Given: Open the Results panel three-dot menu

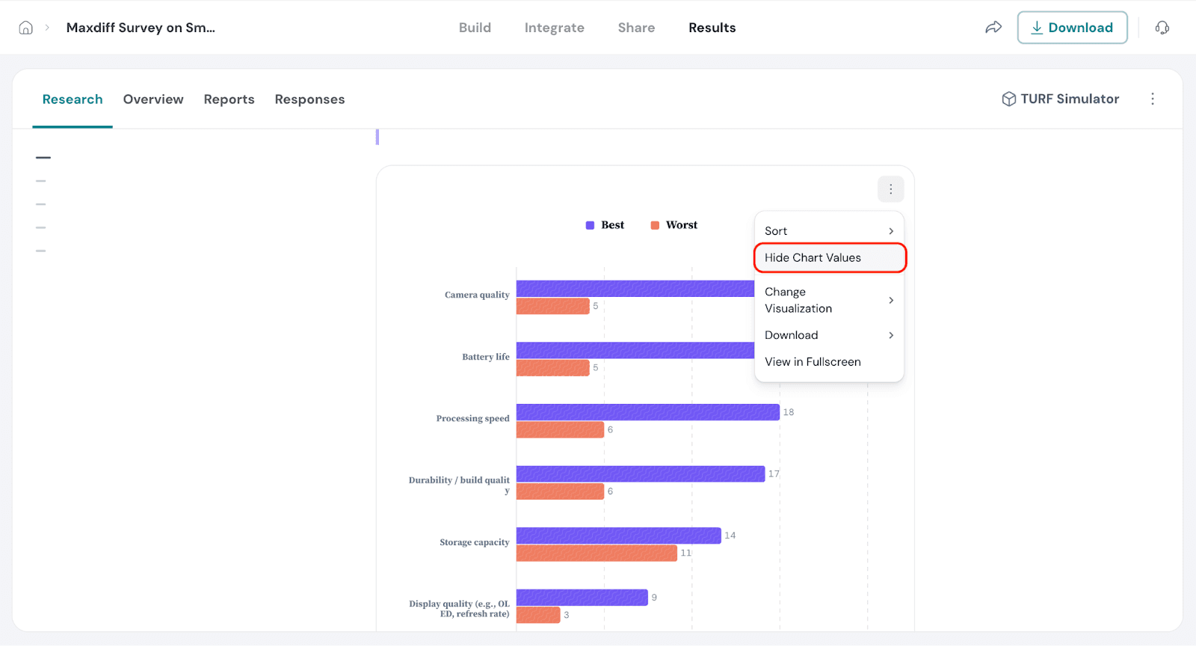Looking at the screenshot, I should [x=1152, y=99].
